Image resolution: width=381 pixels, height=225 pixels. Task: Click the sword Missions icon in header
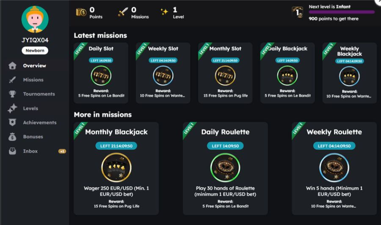tap(123, 12)
